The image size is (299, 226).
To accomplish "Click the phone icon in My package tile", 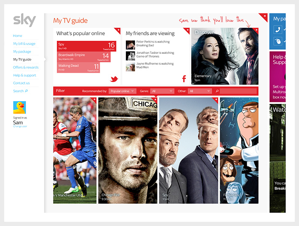I will [278, 29].
